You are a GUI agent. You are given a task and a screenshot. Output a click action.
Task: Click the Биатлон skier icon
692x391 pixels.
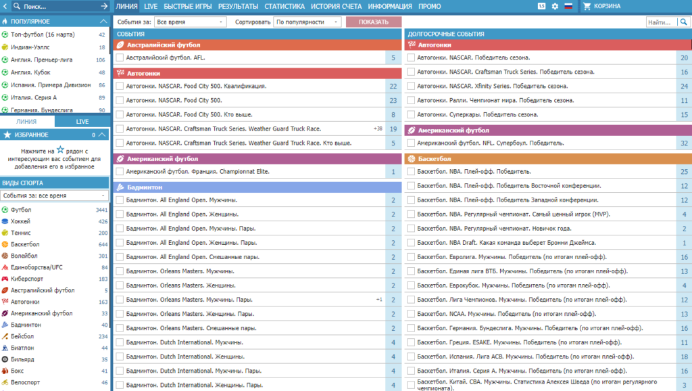(x=5, y=348)
